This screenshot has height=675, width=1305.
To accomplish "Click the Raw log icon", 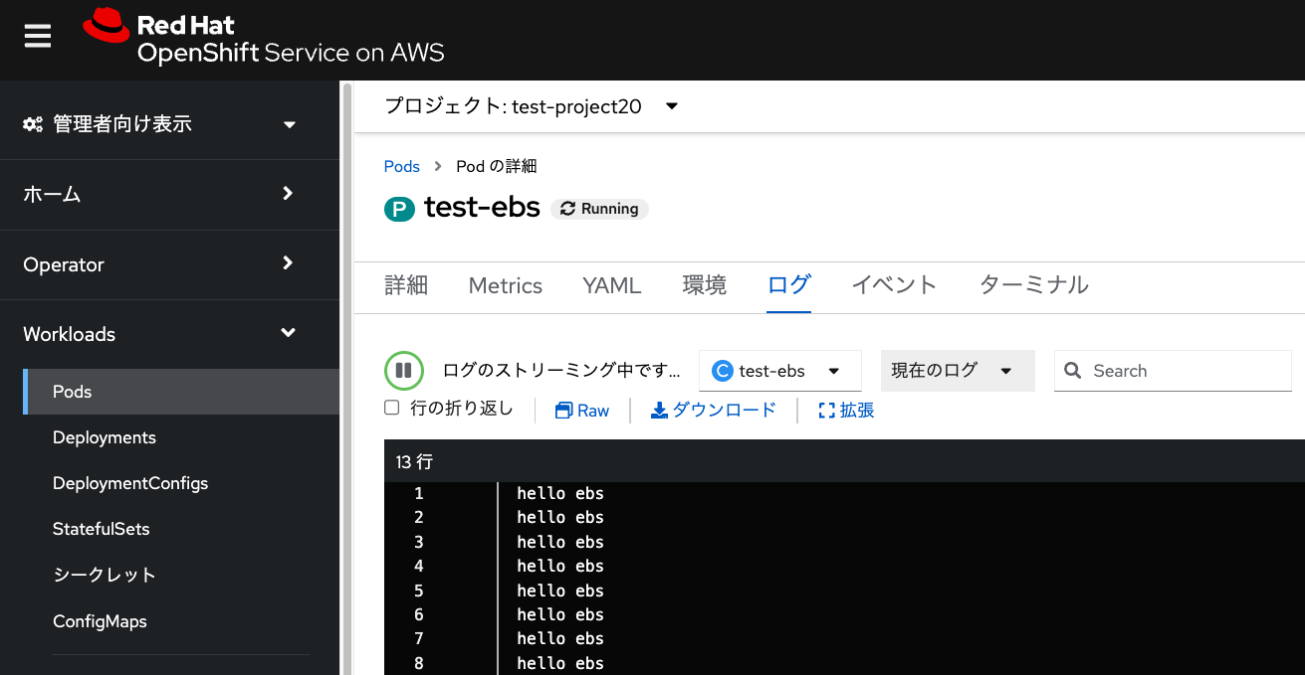I will (x=564, y=411).
